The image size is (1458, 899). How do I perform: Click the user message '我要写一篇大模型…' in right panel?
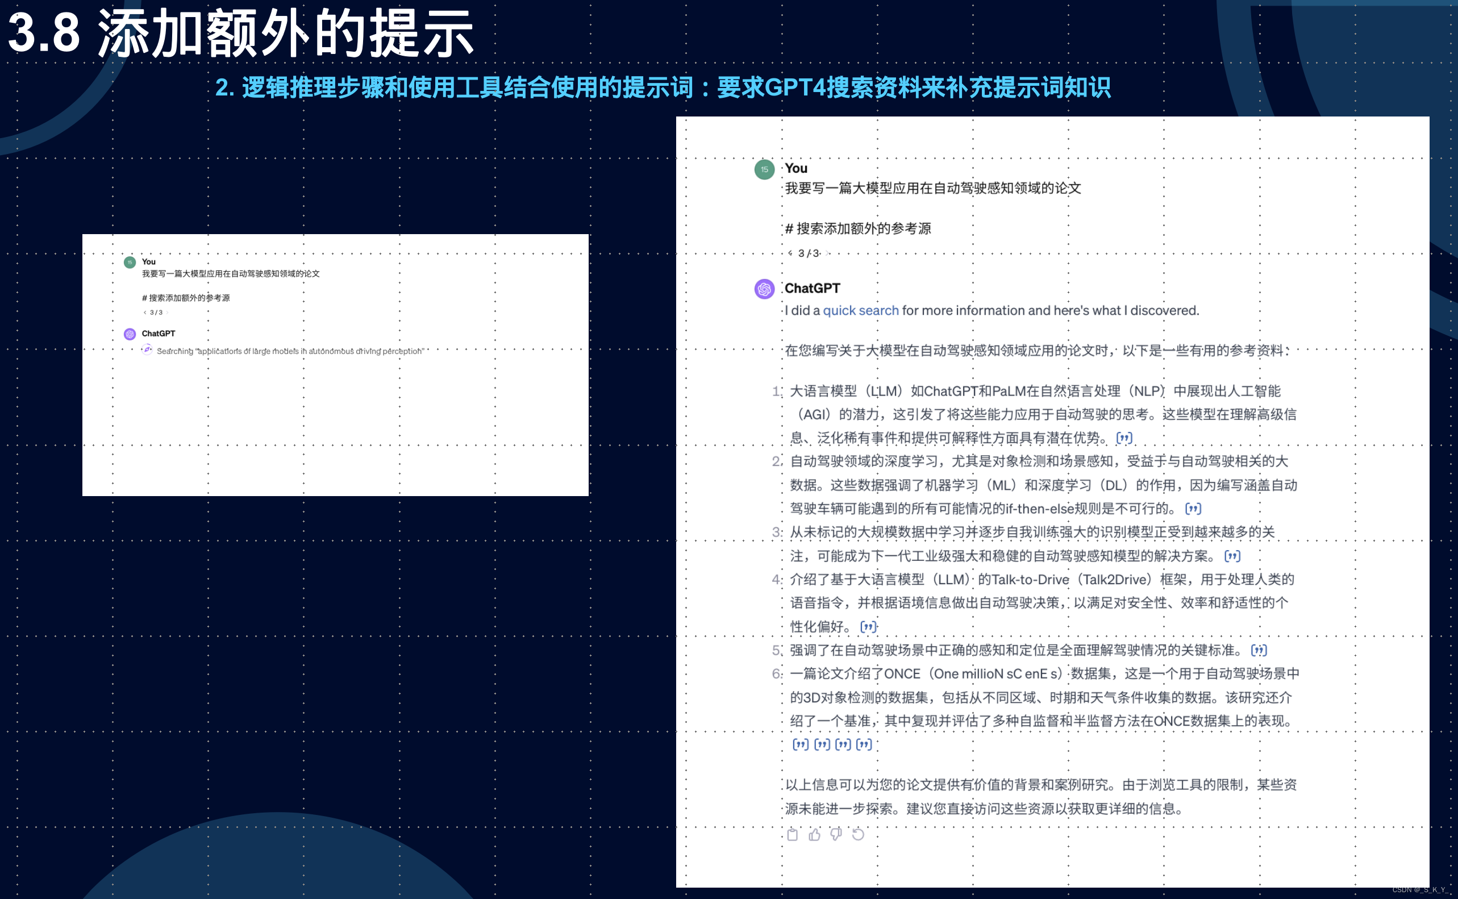[x=932, y=189]
